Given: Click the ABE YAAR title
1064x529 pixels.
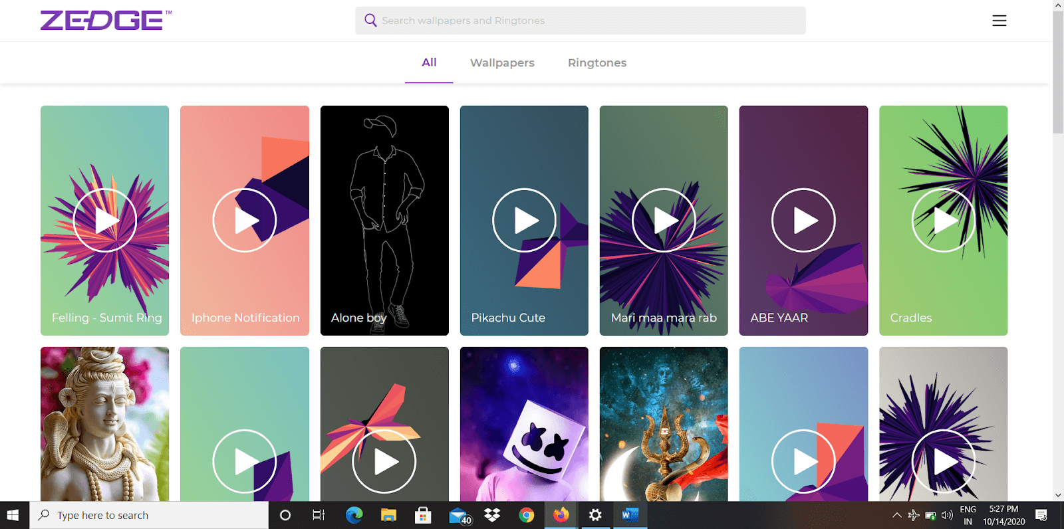Looking at the screenshot, I should 779,318.
